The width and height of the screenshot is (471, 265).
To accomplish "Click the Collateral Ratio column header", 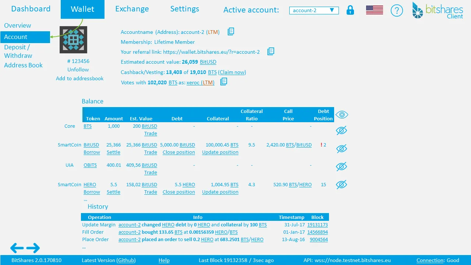I will pyautogui.click(x=252, y=115).
